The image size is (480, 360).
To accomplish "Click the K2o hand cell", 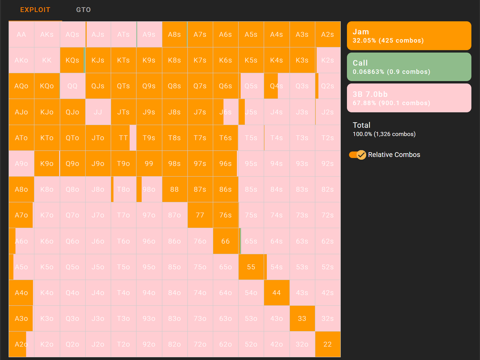I will pos(47,344).
